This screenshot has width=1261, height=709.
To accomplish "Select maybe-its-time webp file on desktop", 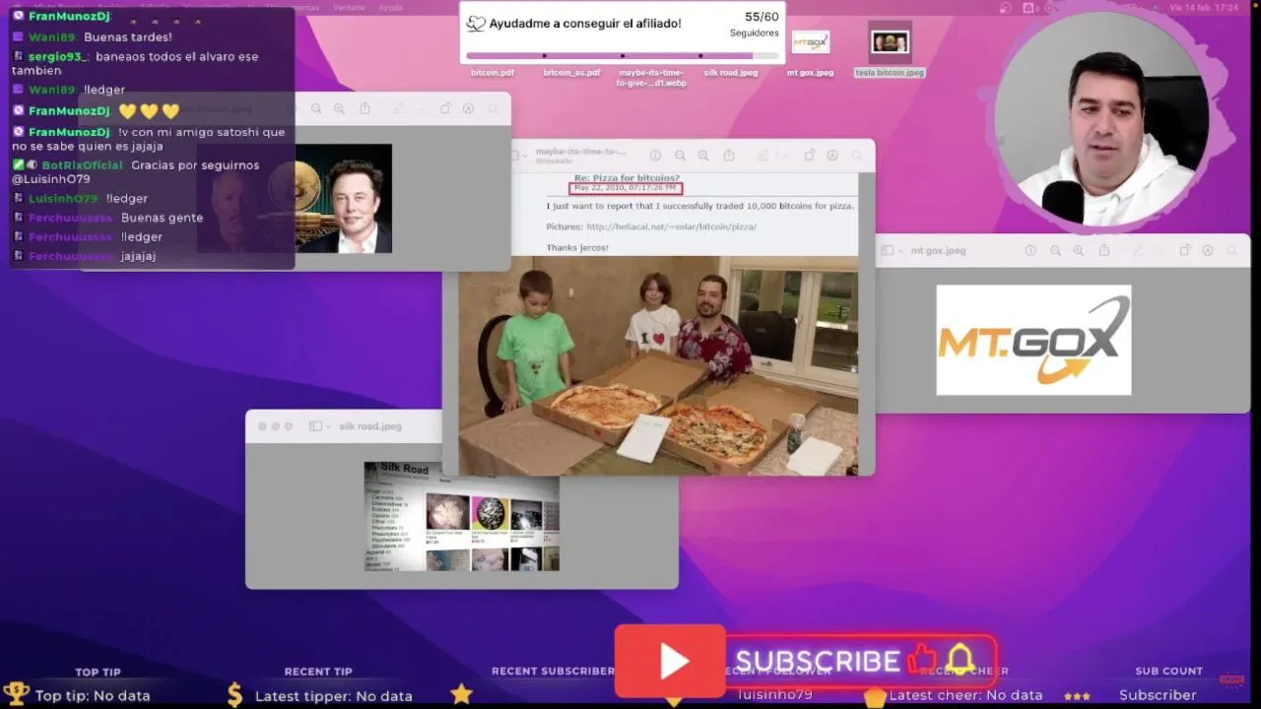I will (651, 78).
